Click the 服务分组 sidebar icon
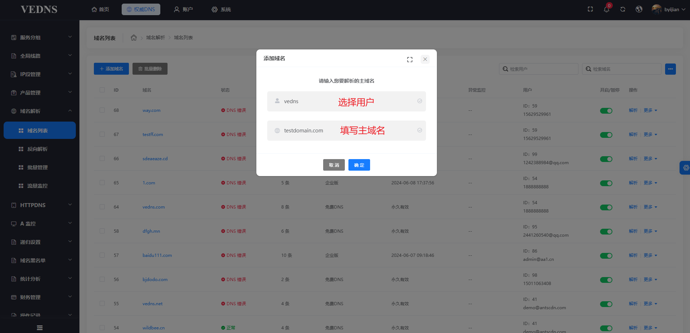Viewport: 690px width, 333px height. [x=14, y=38]
